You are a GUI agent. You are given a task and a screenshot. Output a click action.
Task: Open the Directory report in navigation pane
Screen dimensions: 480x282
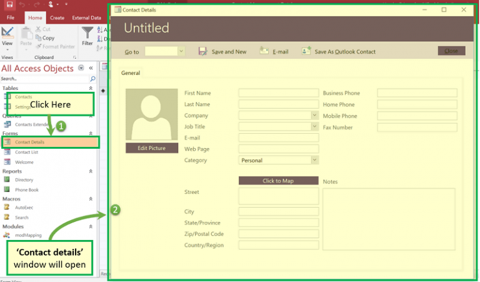point(24,180)
